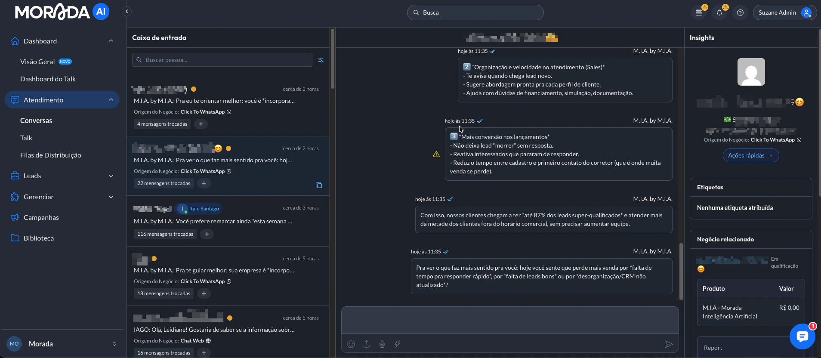
Task: Click the home icon beside Dashboard
Action: tap(15, 41)
